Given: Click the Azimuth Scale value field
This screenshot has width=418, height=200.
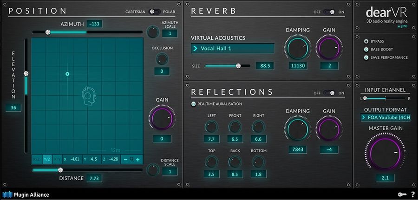Looking at the screenshot, I should (170, 33).
